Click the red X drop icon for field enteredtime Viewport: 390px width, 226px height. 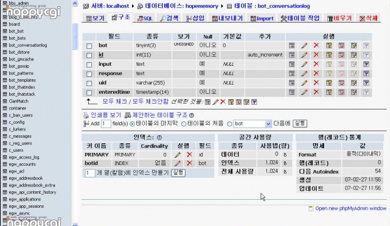[x=316, y=92]
